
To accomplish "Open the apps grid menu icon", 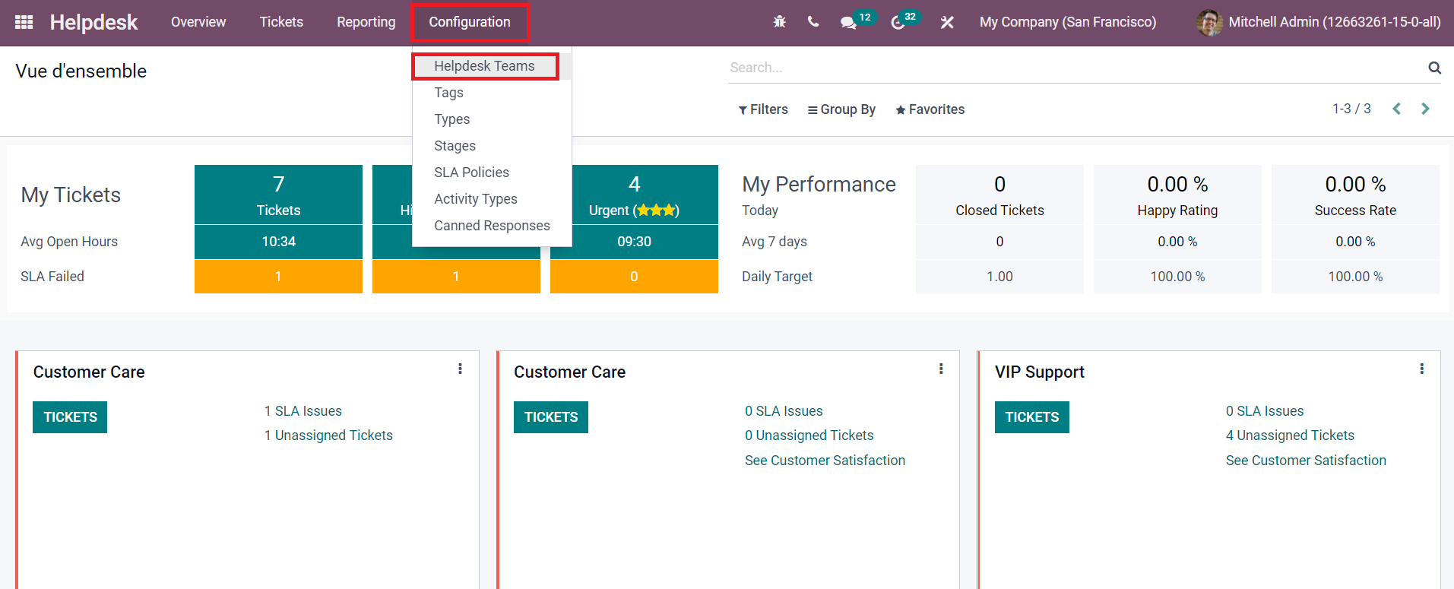I will (24, 22).
